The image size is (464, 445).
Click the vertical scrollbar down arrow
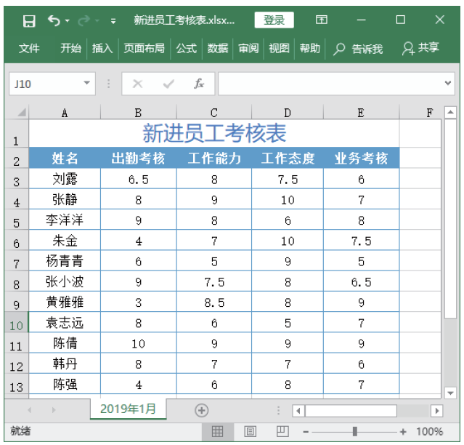[x=450, y=393]
